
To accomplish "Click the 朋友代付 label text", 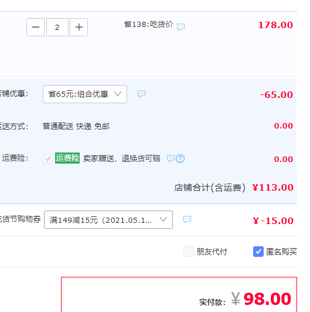I will pyautogui.click(x=212, y=252).
